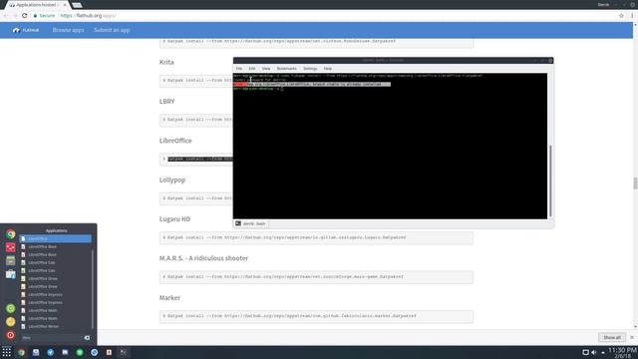The width and height of the screenshot is (638, 359).
Task: Close the Chrome downloads bar
Action: pyautogui.click(x=631, y=337)
